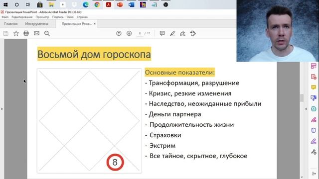Open the Файл menu

pos(5,17)
